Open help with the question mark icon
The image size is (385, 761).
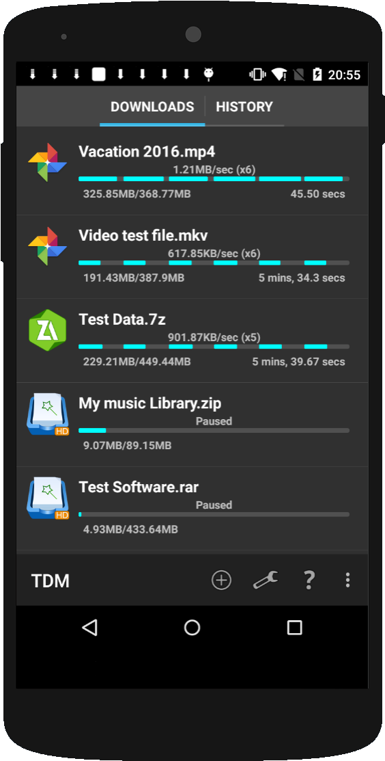click(309, 580)
